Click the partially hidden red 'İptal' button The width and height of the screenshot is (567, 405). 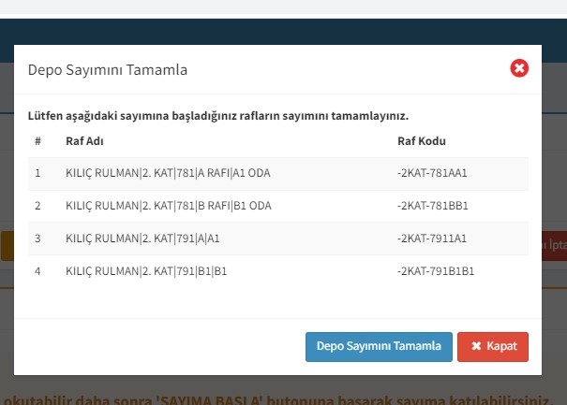(554, 245)
